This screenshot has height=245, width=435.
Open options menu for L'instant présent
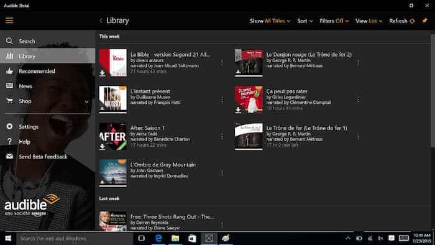point(222,100)
